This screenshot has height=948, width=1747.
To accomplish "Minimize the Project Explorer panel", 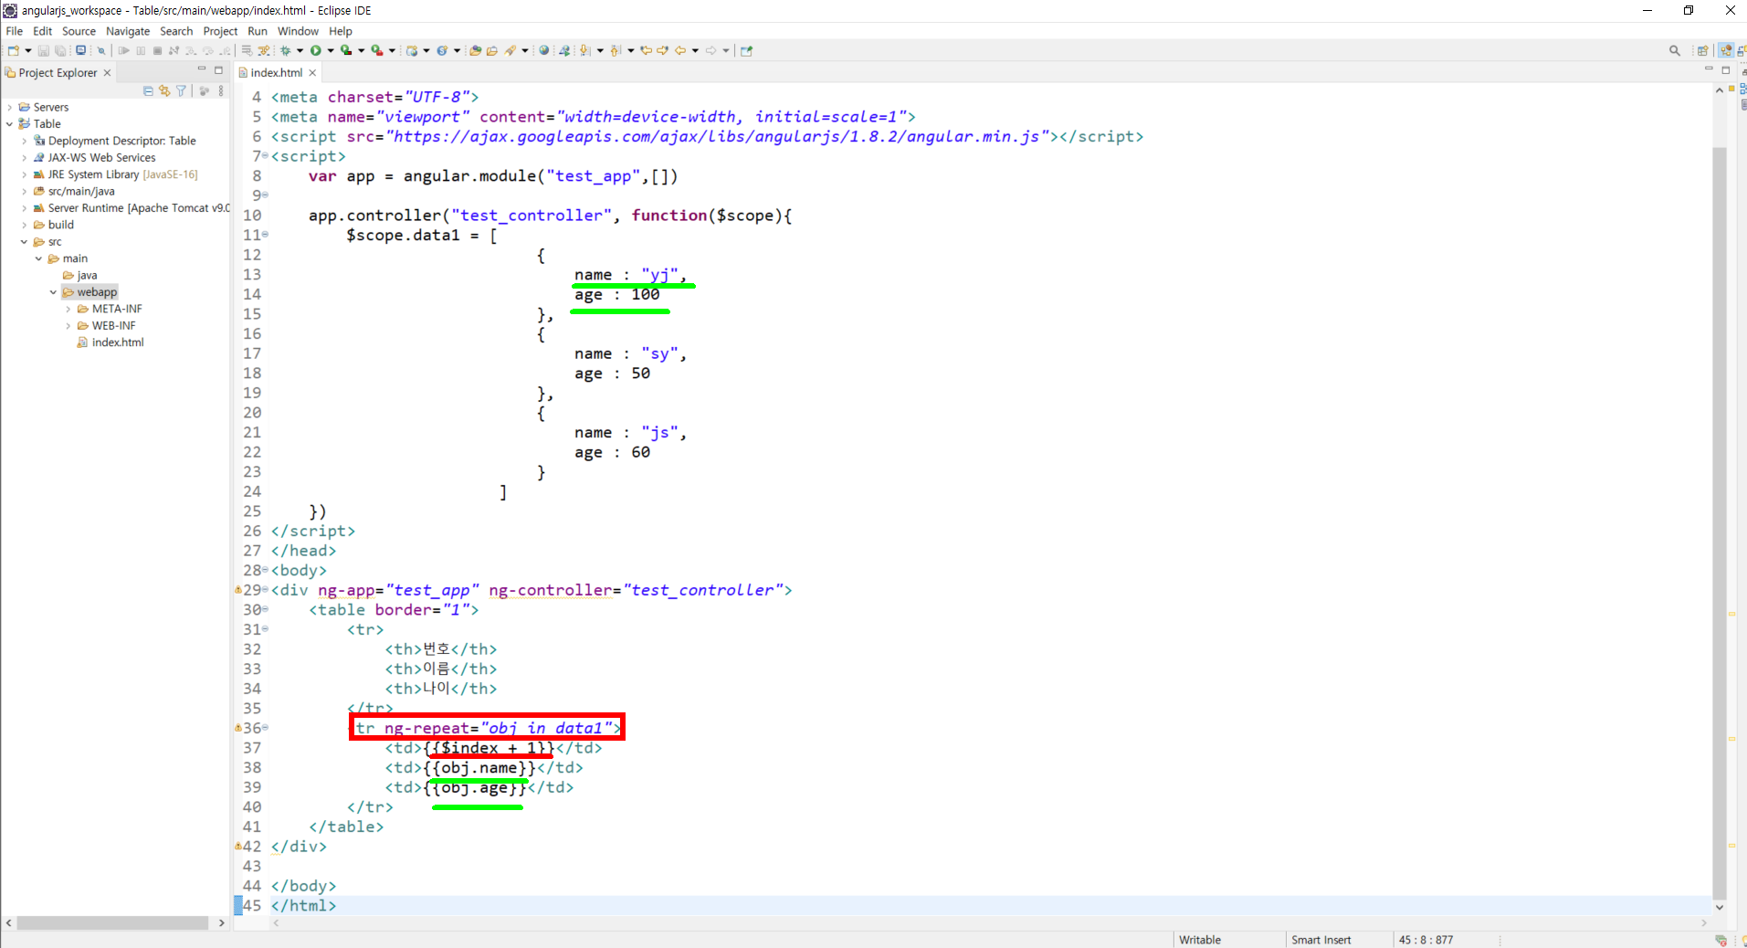I will pyautogui.click(x=202, y=69).
